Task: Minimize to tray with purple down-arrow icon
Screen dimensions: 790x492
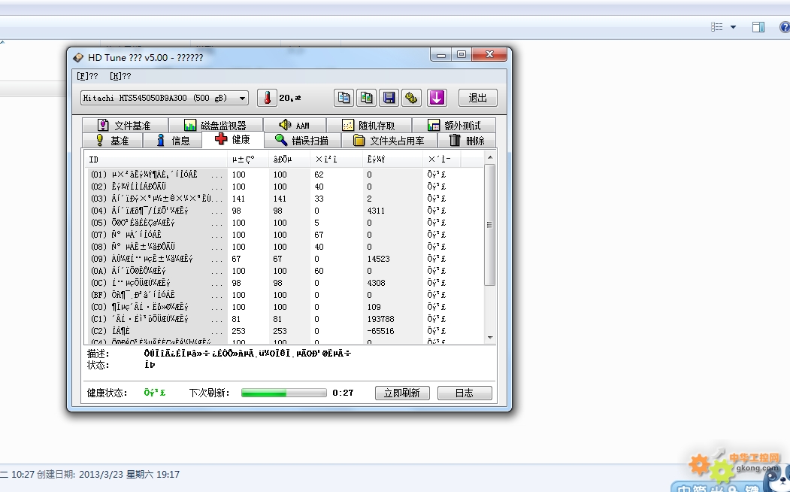Action: 437,98
